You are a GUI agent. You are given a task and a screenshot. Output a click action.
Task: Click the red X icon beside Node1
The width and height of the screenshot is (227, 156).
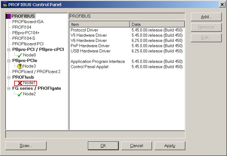pos(20,83)
